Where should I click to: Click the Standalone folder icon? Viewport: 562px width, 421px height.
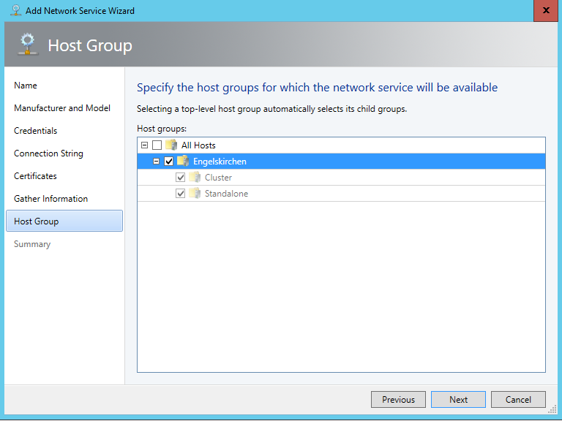[x=195, y=194]
